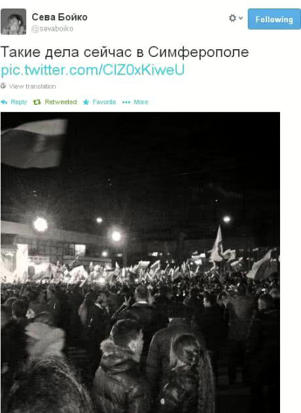Screen dimensions: 301x413
Task: Mark the tweet with the star icon
Action: point(86,102)
